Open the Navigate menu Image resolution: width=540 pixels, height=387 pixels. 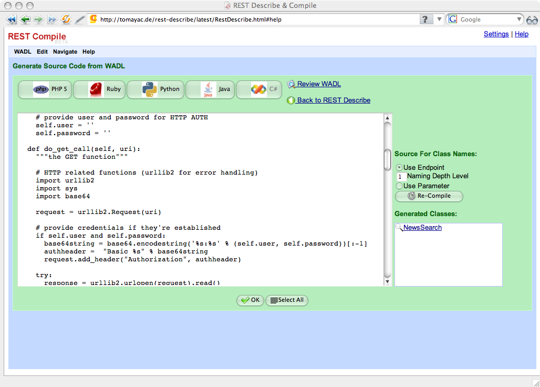(65, 52)
